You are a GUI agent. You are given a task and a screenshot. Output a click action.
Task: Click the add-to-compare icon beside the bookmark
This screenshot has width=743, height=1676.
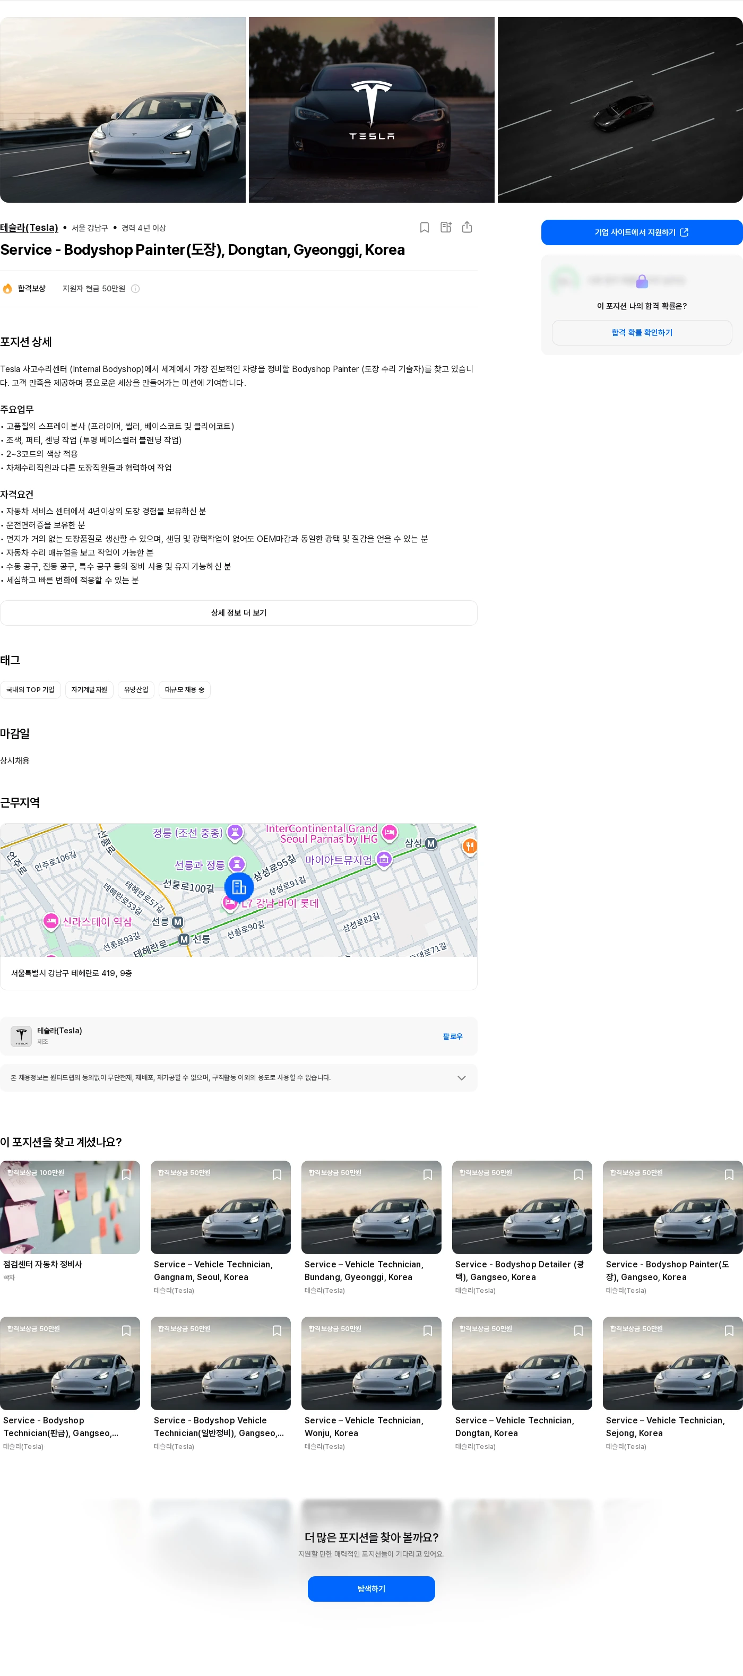point(446,227)
